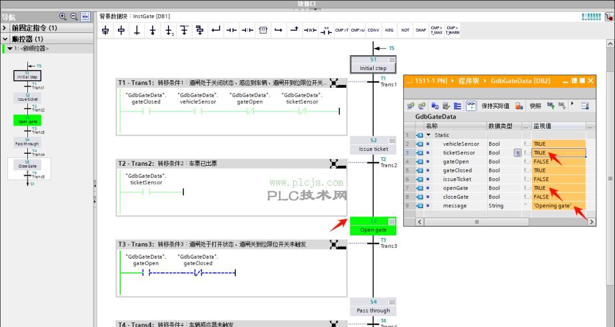Insert a normally open contact
615x327 pixels.
[231, 30]
